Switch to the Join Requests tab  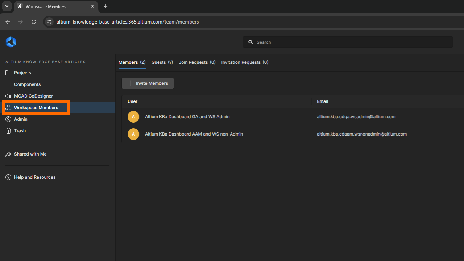[x=197, y=62]
